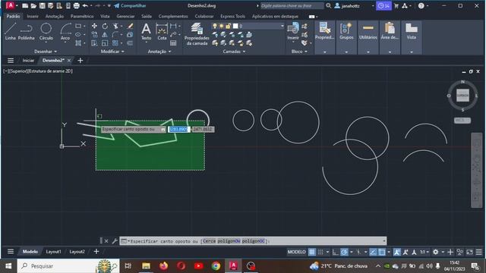Open the Área de... clipboard panel
Screen dimensions: 486x273
pyautogui.click(x=390, y=37)
